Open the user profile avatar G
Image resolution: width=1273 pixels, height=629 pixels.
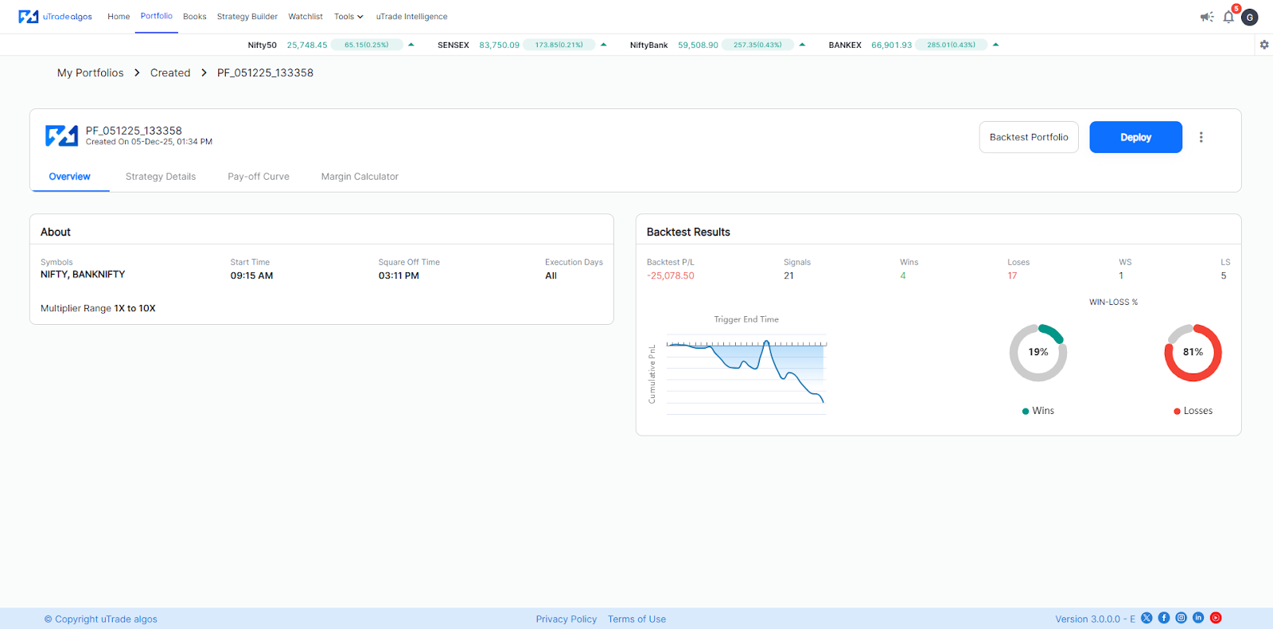[x=1250, y=18]
